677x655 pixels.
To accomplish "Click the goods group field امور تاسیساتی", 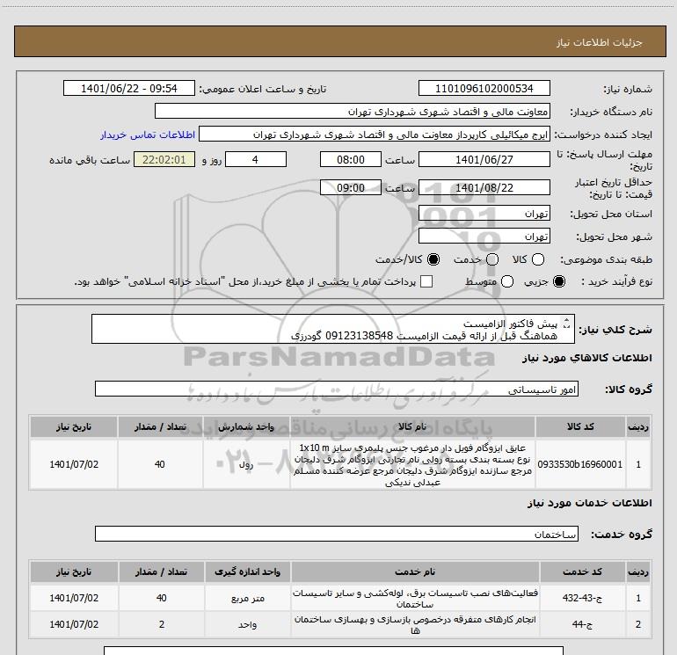I will point(337,389).
